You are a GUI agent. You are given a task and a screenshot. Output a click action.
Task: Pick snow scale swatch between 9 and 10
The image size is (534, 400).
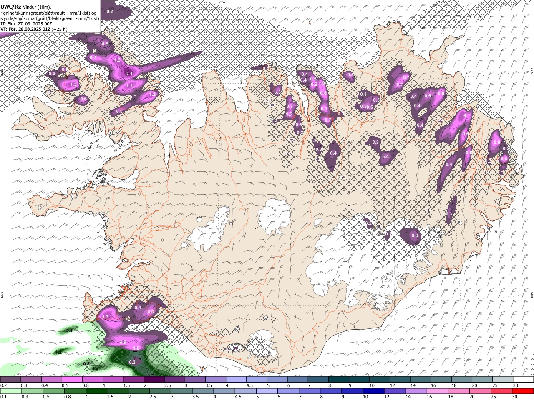tap(359, 379)
